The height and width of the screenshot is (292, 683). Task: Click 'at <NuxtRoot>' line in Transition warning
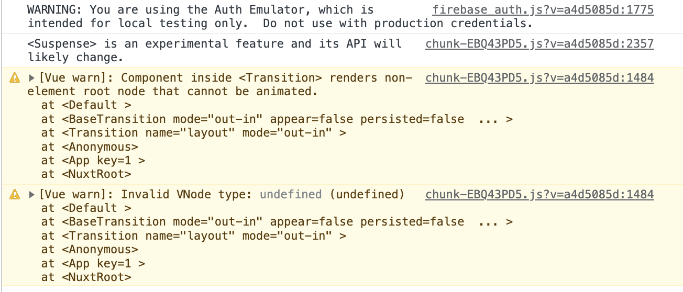tap(86, 174)
